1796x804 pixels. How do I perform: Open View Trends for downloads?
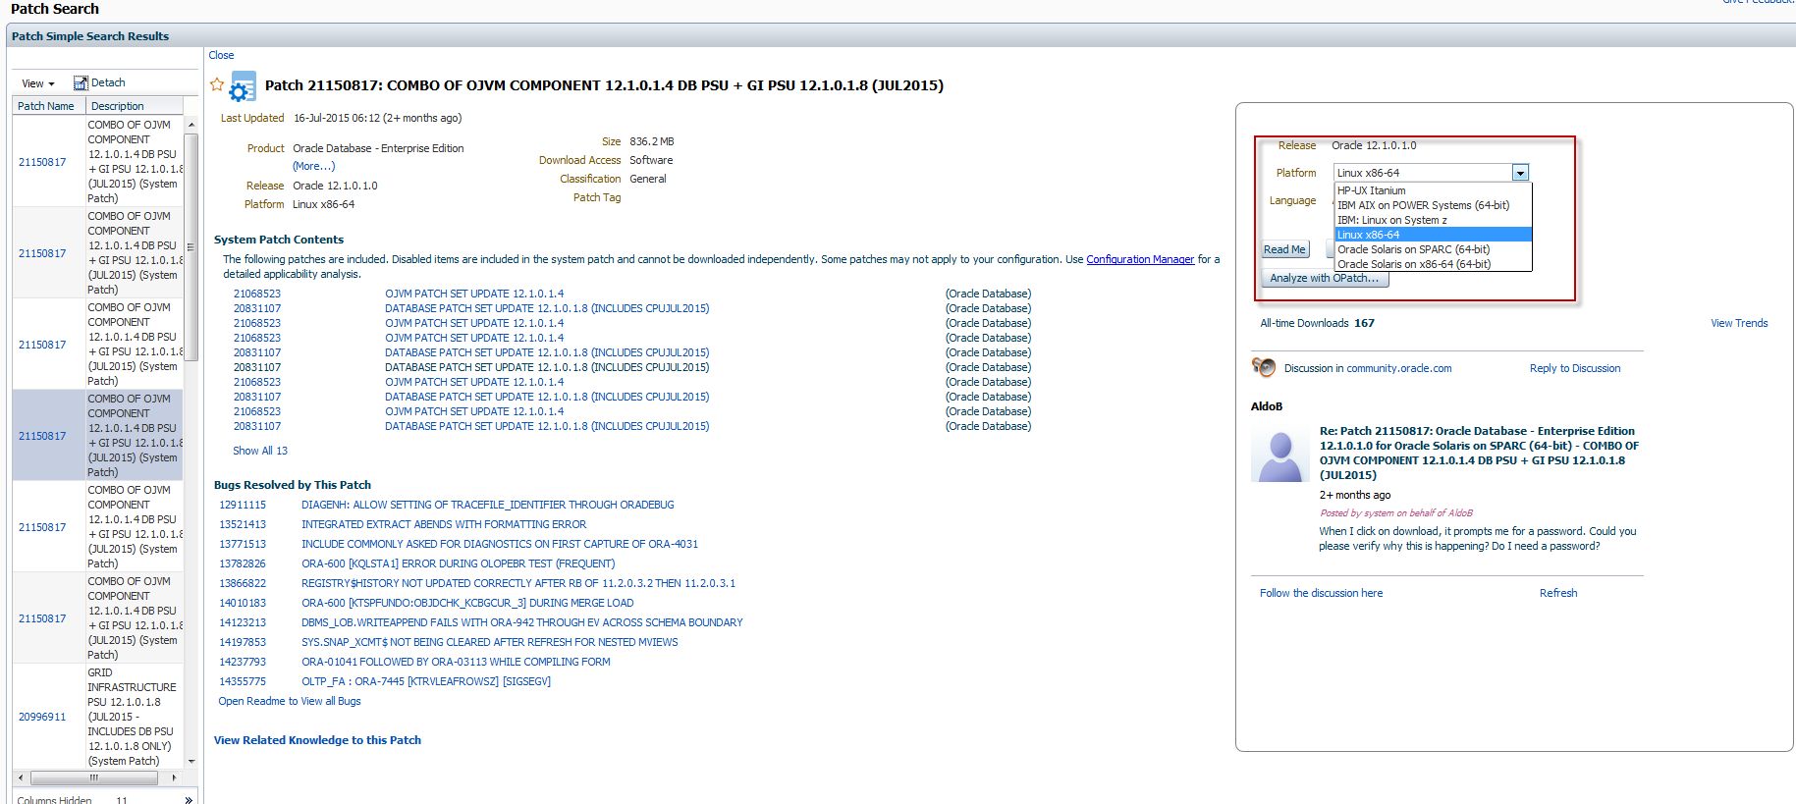click(x=1739, y=323)
